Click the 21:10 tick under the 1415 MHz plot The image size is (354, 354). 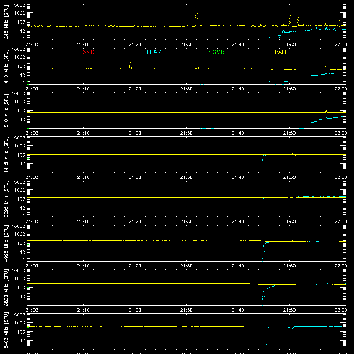(83, 177)
